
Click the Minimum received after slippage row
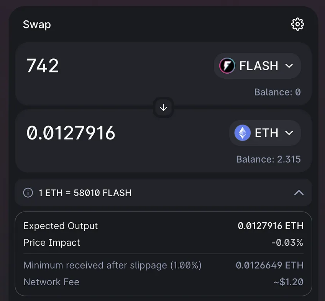164,265
